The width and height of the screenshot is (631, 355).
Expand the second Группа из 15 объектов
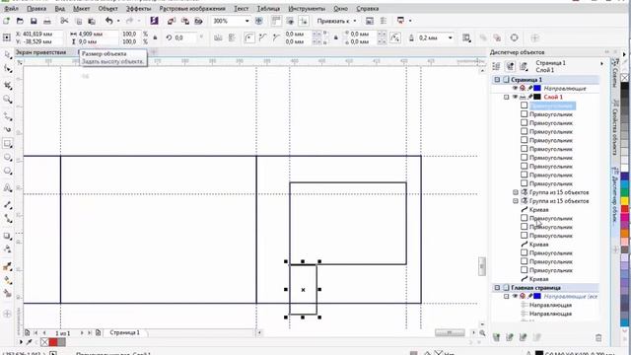click(x=515, y=201)
